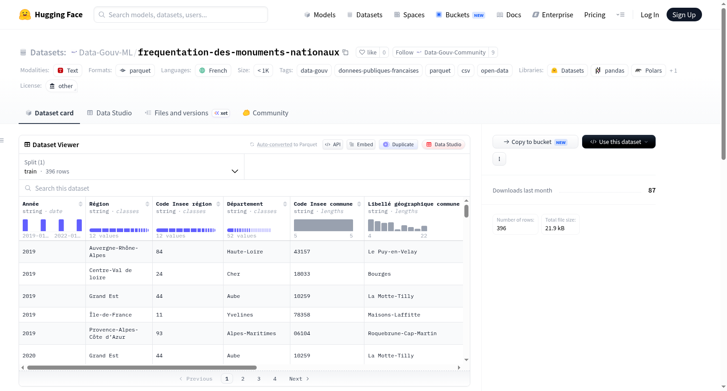Click the page vertical scrollbar

click(x=724, y=84)
